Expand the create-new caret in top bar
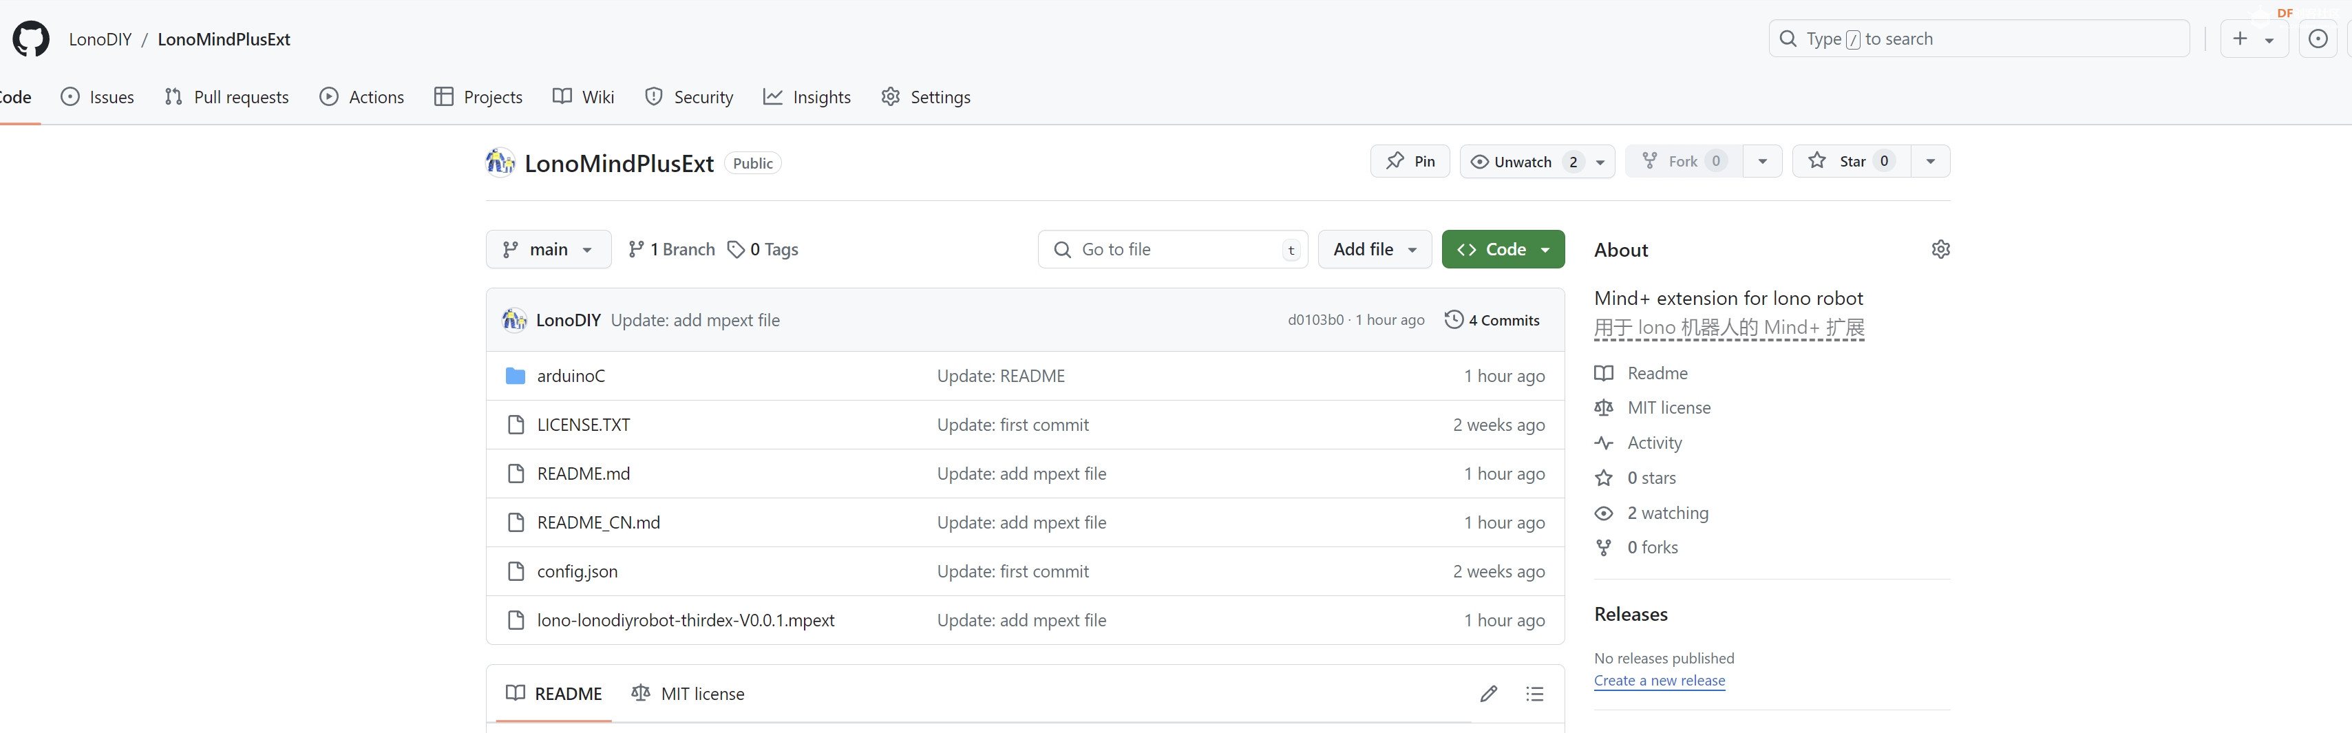The image size is (2352, 733). click(2269, 40)
